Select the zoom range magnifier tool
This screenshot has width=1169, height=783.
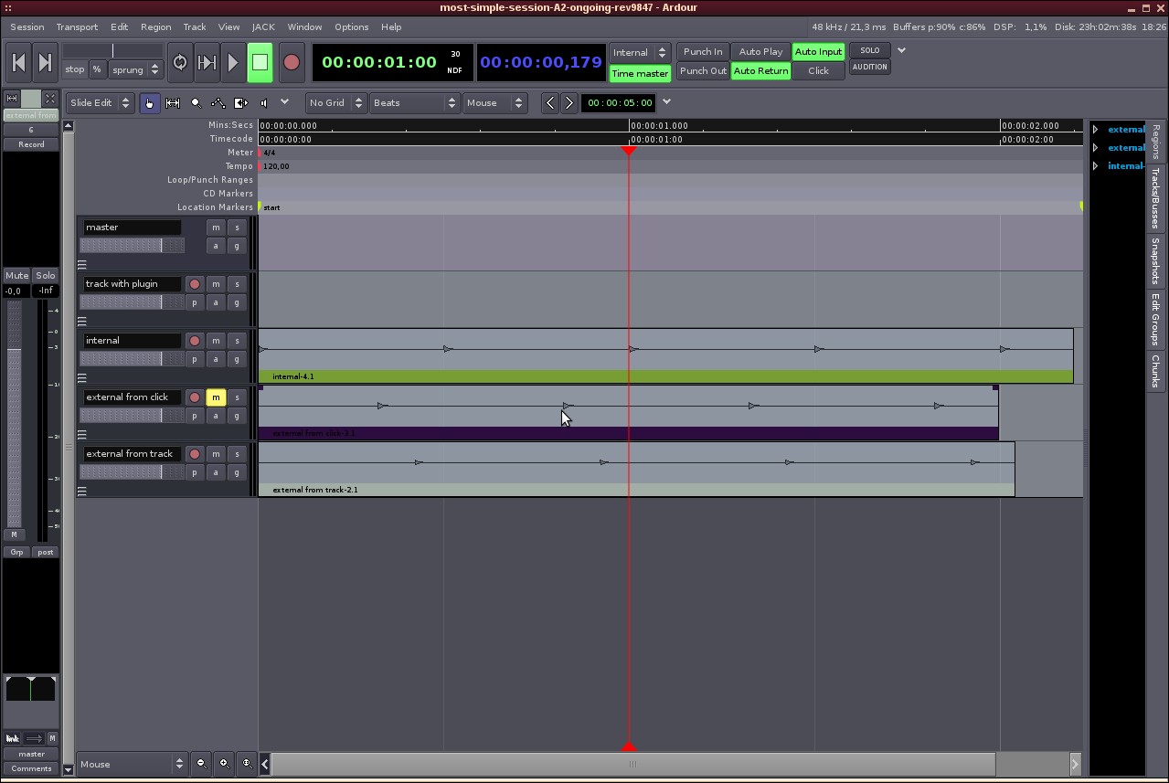pos(196,103)
